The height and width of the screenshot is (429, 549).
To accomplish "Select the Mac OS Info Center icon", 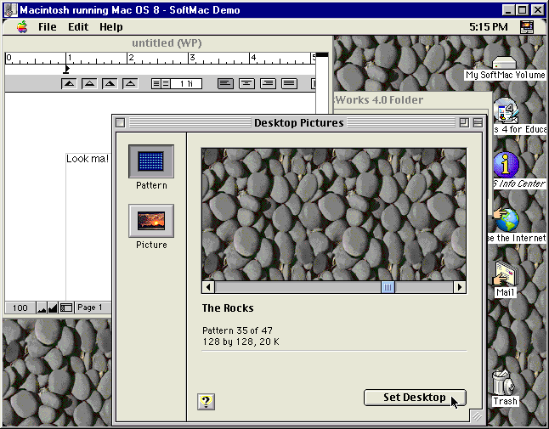I will tap(506, 165).
